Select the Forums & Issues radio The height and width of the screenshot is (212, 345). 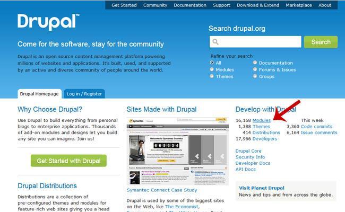[x=255, y=69]
